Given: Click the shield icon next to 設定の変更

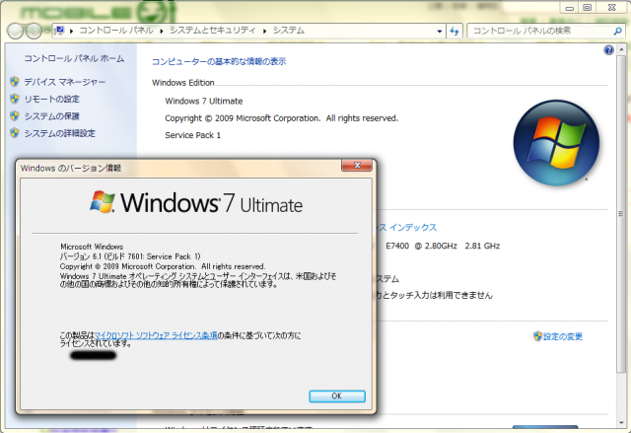Looking at the screenshot, I should click(x=537, y=336).
